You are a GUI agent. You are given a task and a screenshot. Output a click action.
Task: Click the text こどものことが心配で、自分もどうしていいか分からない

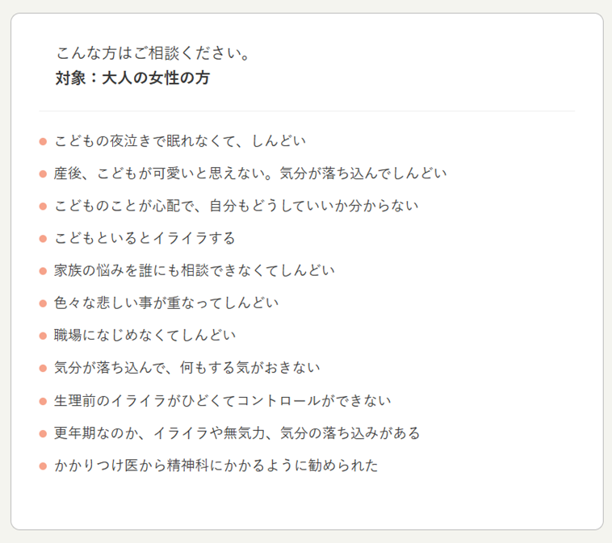click(x=237, y=206)
